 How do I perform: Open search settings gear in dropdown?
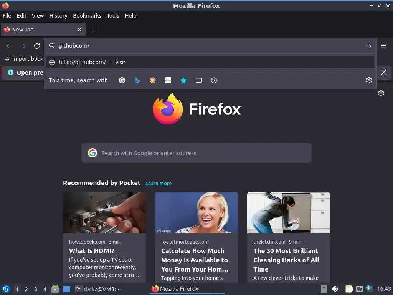(369, 80)
